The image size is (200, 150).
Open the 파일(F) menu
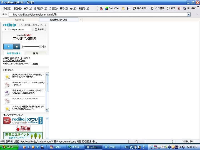pos(7,9)
